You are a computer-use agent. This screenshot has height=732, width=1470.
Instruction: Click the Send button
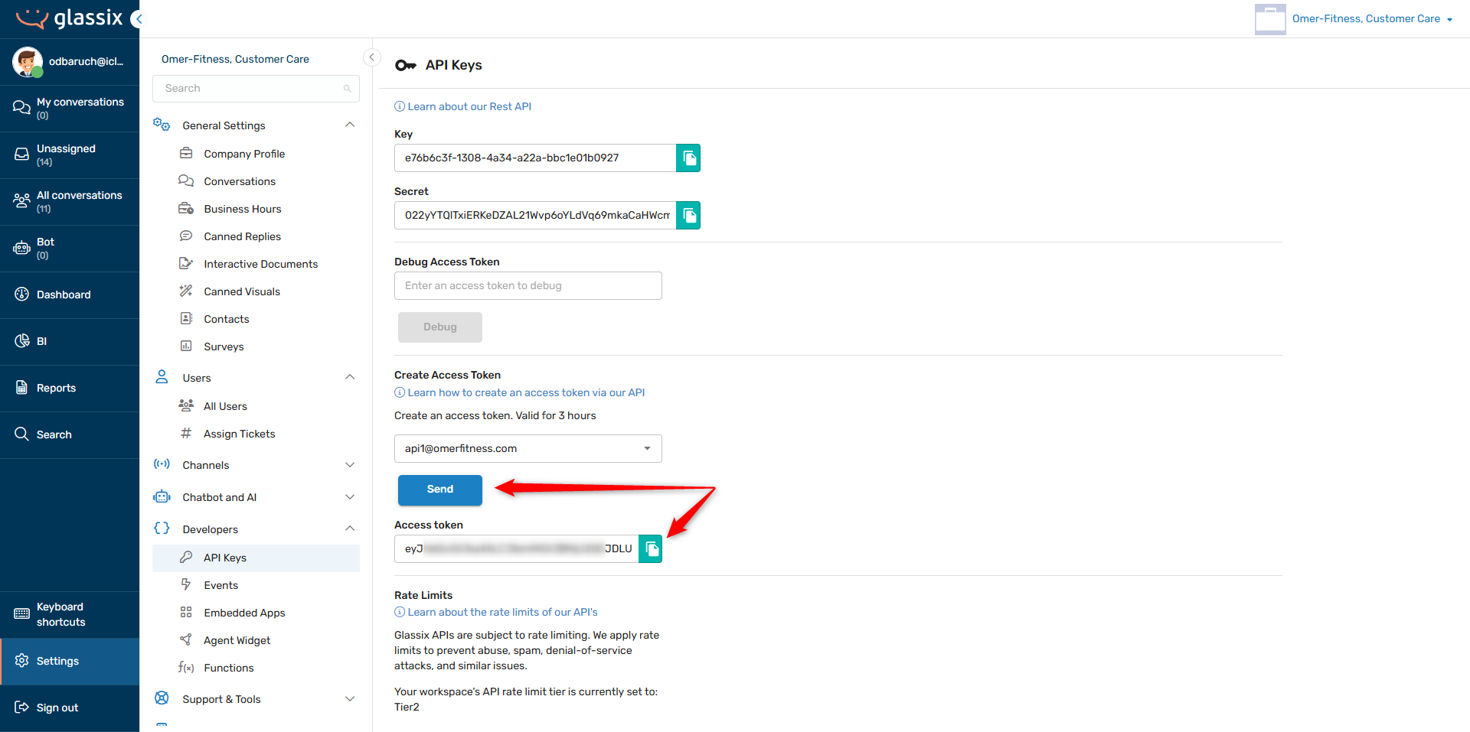pyautogui.click(x=440, y=490)
